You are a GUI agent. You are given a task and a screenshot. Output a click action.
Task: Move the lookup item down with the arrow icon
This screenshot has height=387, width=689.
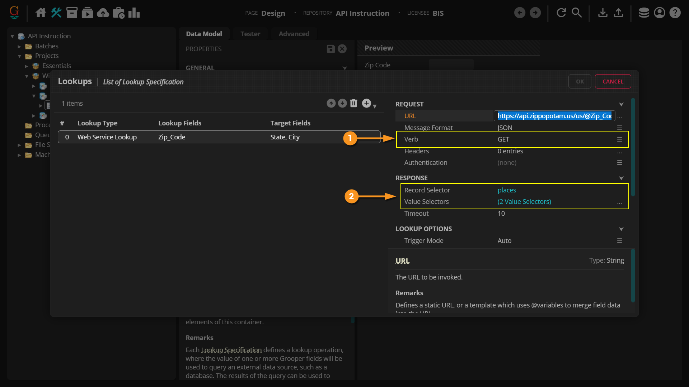[342, 103]
